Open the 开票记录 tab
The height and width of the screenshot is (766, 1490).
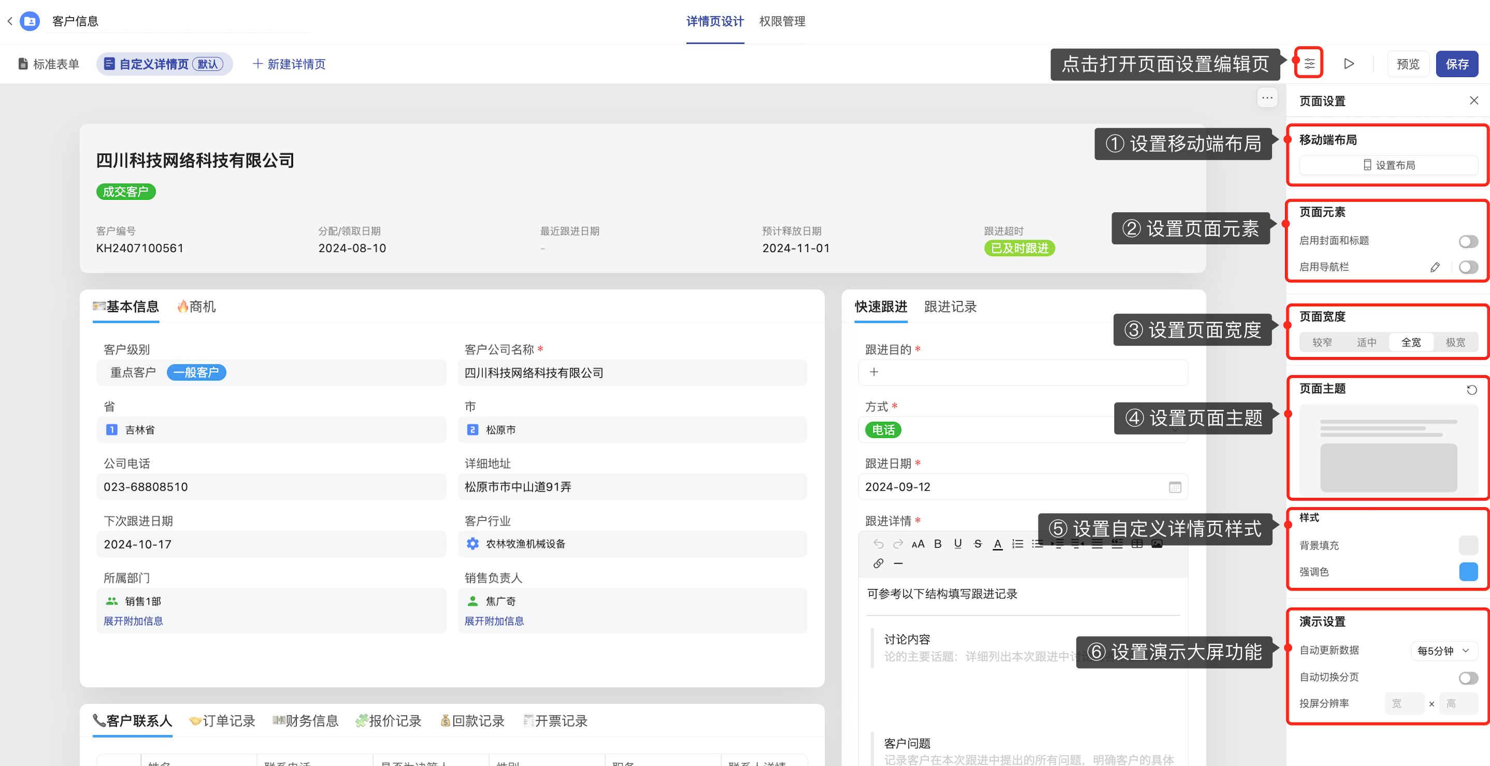[556, 721]
